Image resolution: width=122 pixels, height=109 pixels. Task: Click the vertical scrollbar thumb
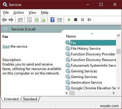point(118,51)
